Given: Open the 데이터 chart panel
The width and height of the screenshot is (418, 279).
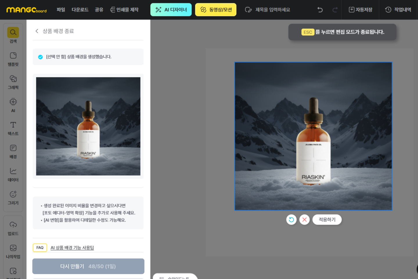Looking at the screenshot, I should 13,174.
